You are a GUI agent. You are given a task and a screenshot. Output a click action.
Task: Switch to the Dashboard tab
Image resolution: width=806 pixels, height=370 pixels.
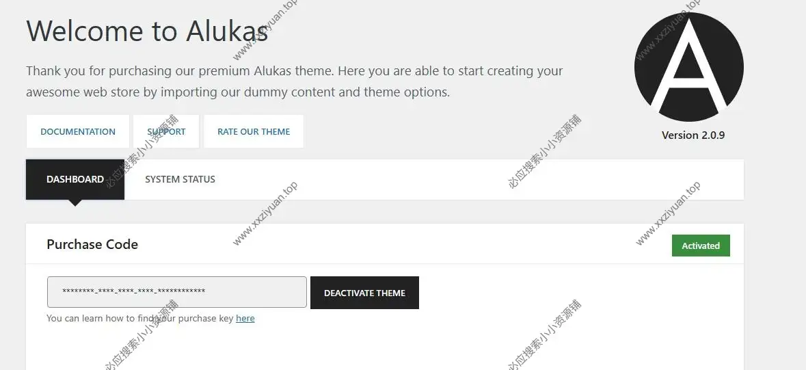pos(75,179)
